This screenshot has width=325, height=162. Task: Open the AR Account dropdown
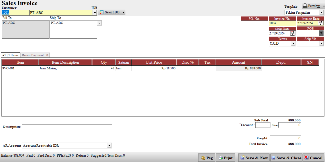109,146
